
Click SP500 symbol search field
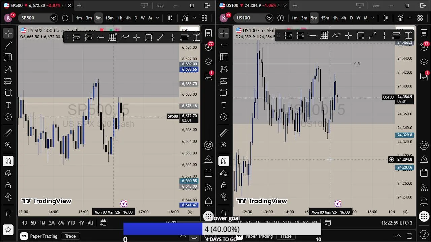38,18
